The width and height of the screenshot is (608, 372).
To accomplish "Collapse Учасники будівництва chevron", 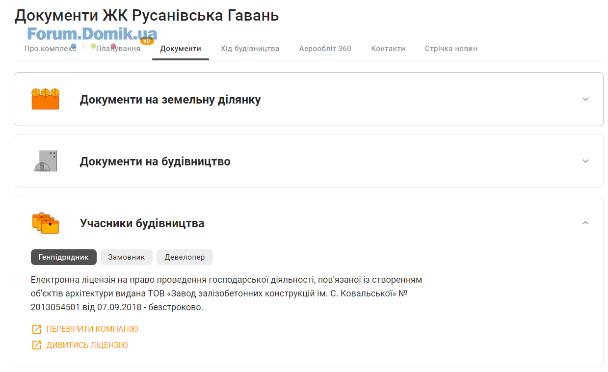I will pos(585,223).
